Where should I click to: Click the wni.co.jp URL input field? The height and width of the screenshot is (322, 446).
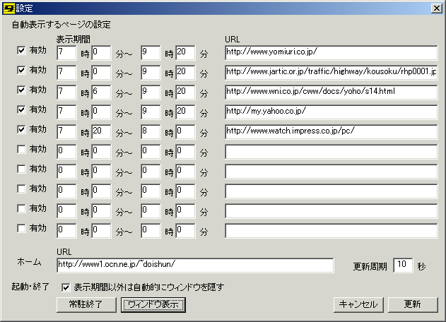point(331,91)
